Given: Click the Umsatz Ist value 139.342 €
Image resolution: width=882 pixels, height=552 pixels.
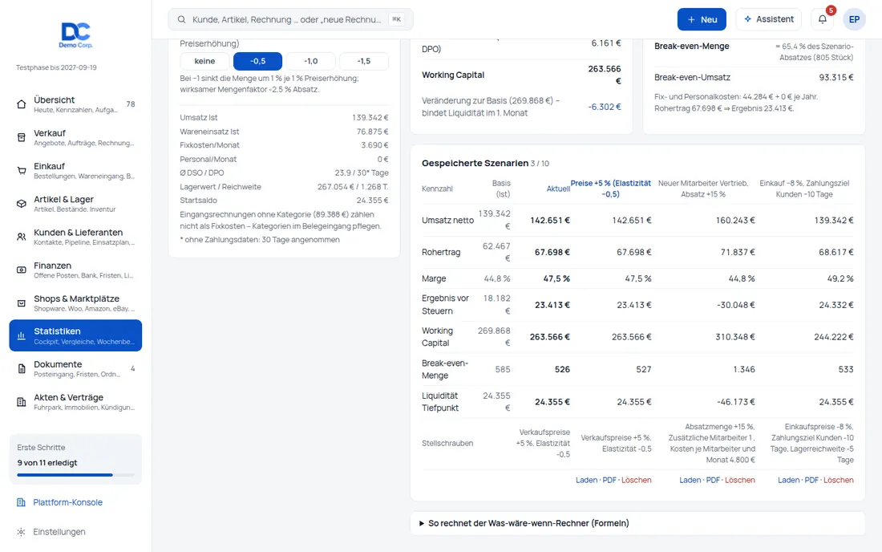Looking at the screenshot, I should [370, 118].
